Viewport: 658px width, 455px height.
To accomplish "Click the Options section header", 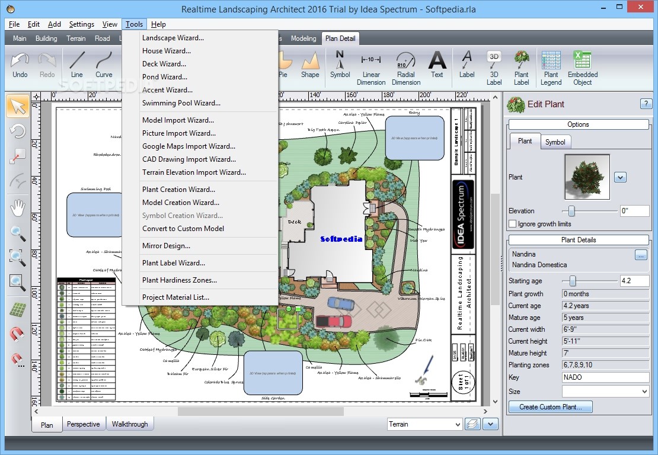I will pyautogui.click(x=578, y=124).
